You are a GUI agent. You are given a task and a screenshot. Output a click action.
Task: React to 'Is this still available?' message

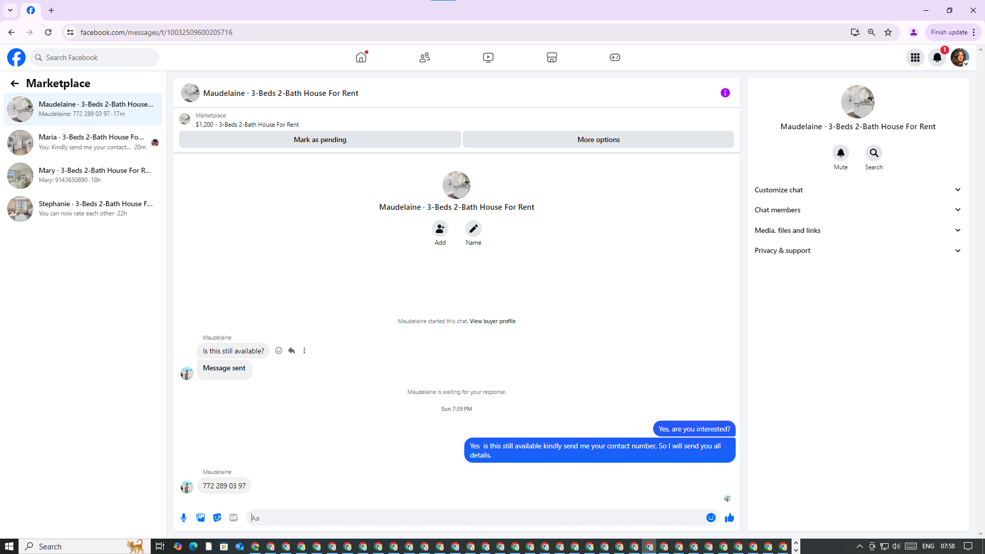click(279, 351)
